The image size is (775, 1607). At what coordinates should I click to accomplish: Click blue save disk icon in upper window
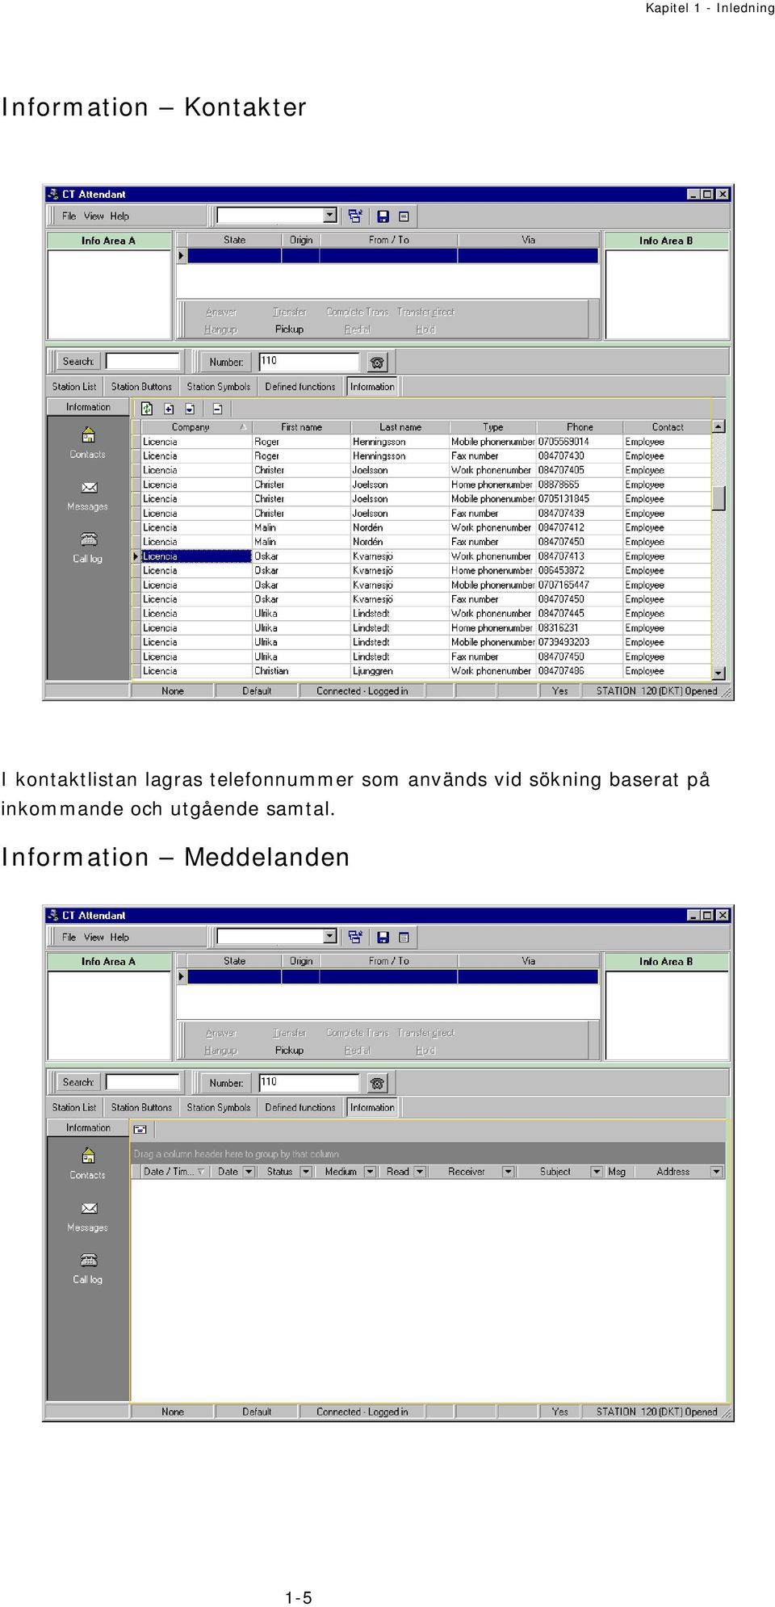point(383,216)
